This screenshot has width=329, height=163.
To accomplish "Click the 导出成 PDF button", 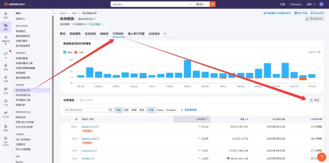I will click(314, 19).
